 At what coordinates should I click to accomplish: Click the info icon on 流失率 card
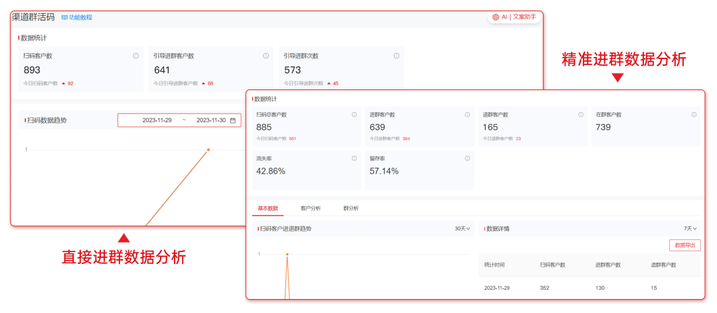coord(354,158)
